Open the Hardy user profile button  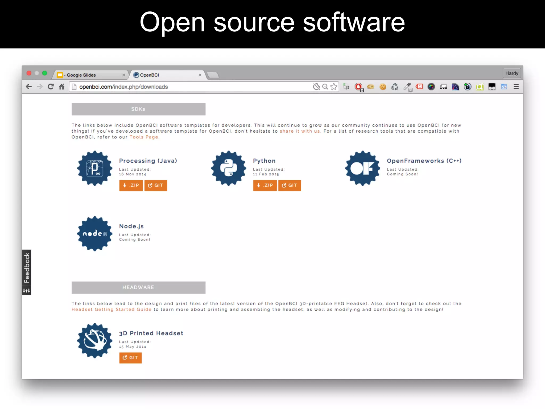pos(511,73)
